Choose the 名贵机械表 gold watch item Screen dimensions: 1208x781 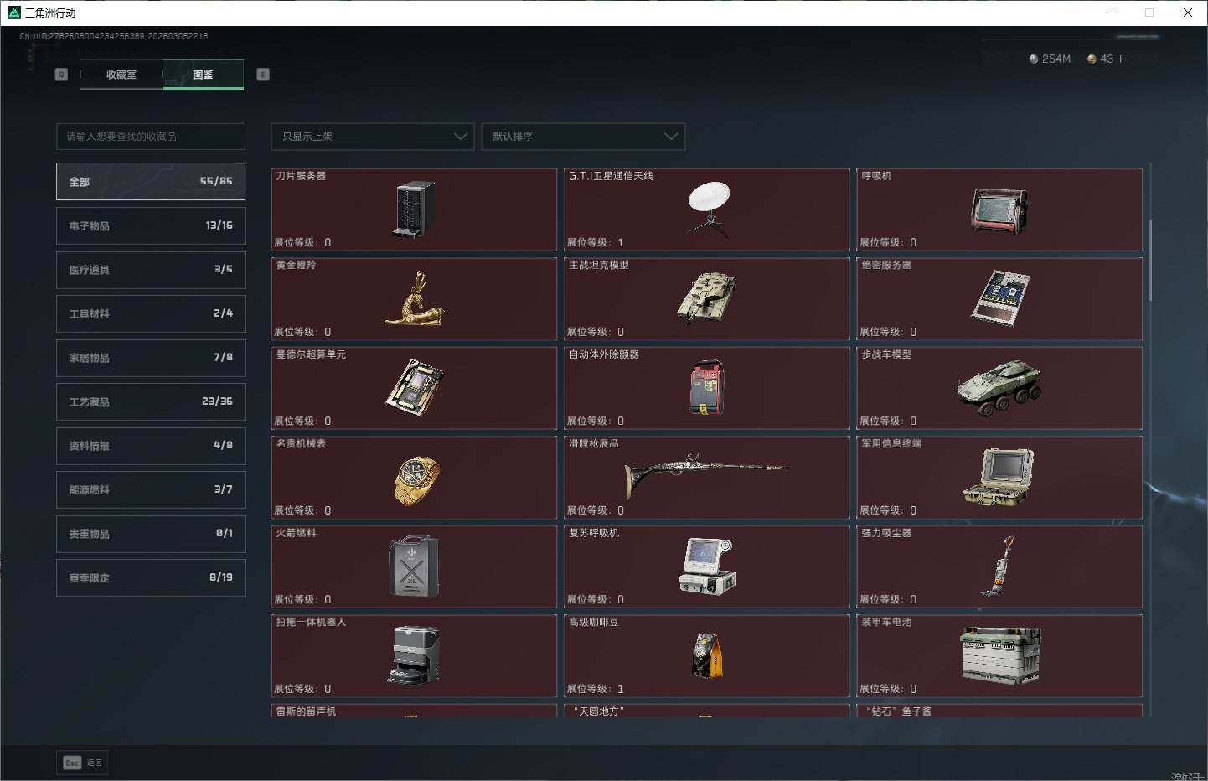pos(416,479)
